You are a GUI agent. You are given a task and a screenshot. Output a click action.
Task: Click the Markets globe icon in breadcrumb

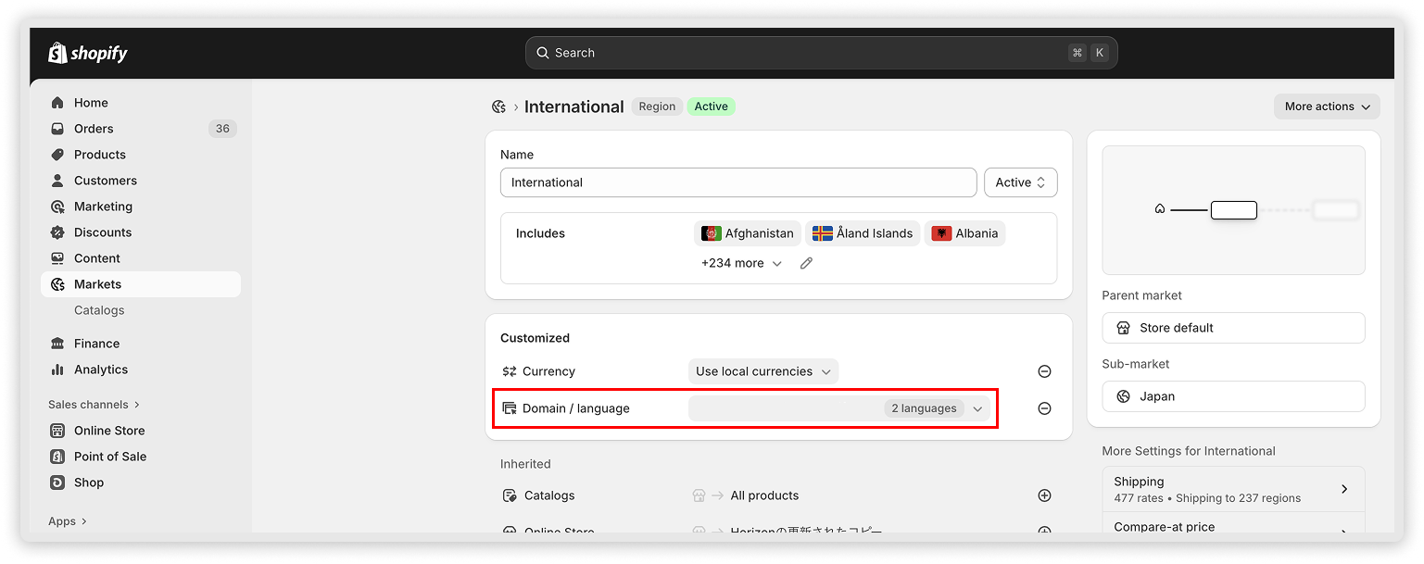tap(498, 107)
